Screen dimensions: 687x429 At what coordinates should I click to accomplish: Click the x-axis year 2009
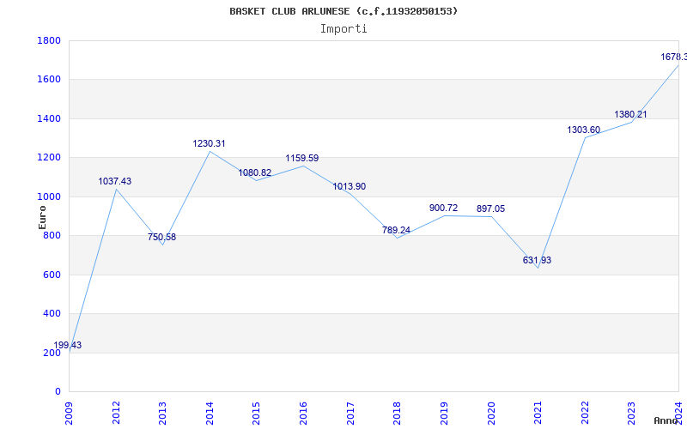pos(70,414)
